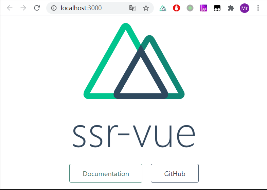The height and width of the screenshot is (190, 267).
Task: Open the purple RP extension
Action: point(204,8)
